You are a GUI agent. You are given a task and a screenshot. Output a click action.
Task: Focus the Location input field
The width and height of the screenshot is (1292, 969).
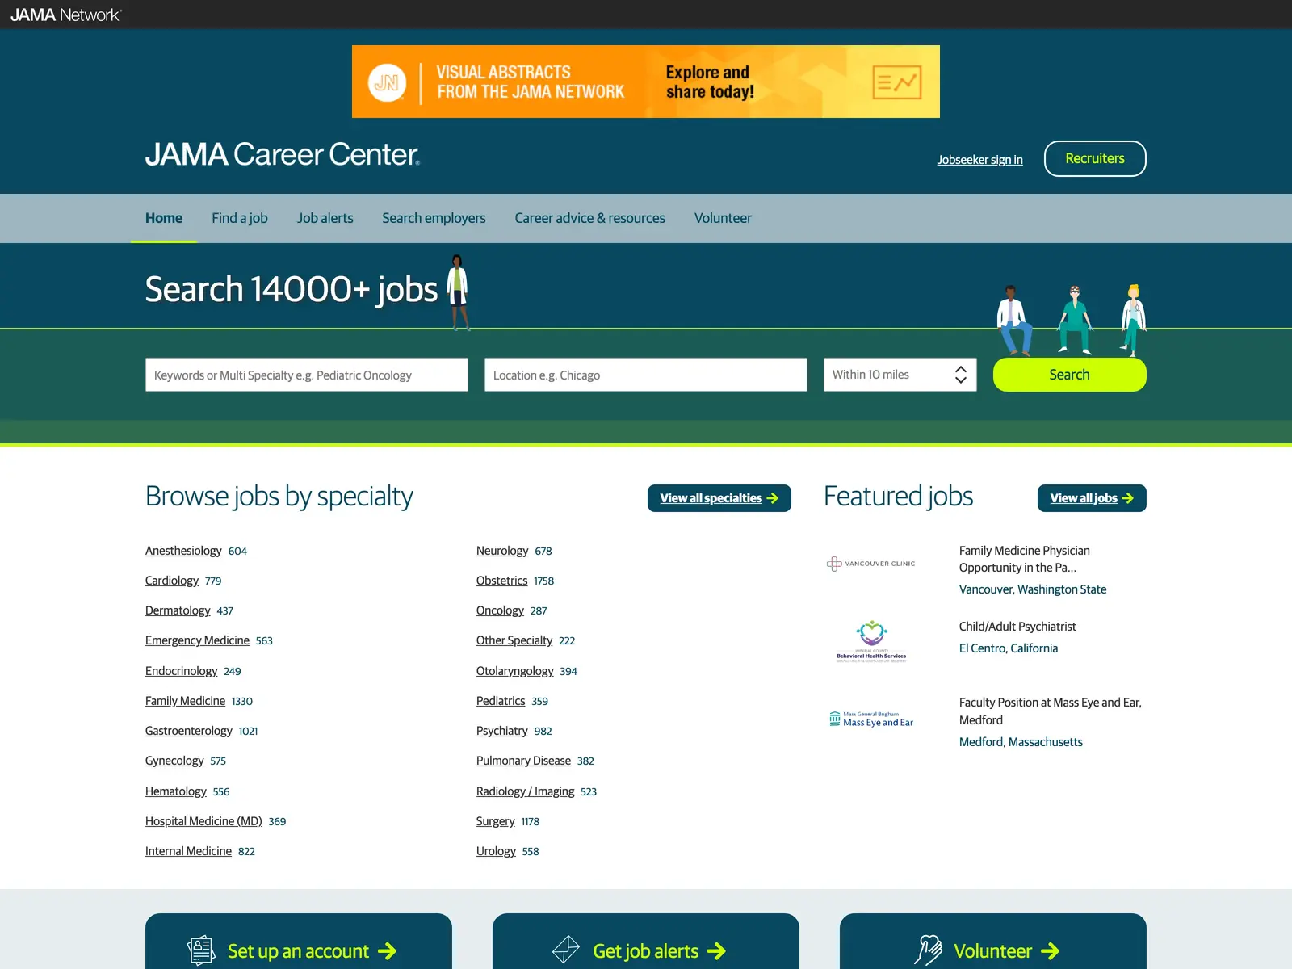pyautogui.click(x=646, y=375)
